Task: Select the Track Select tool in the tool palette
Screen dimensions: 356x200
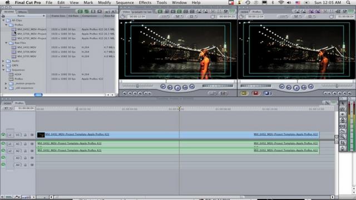Action: (x=343, y=114)
